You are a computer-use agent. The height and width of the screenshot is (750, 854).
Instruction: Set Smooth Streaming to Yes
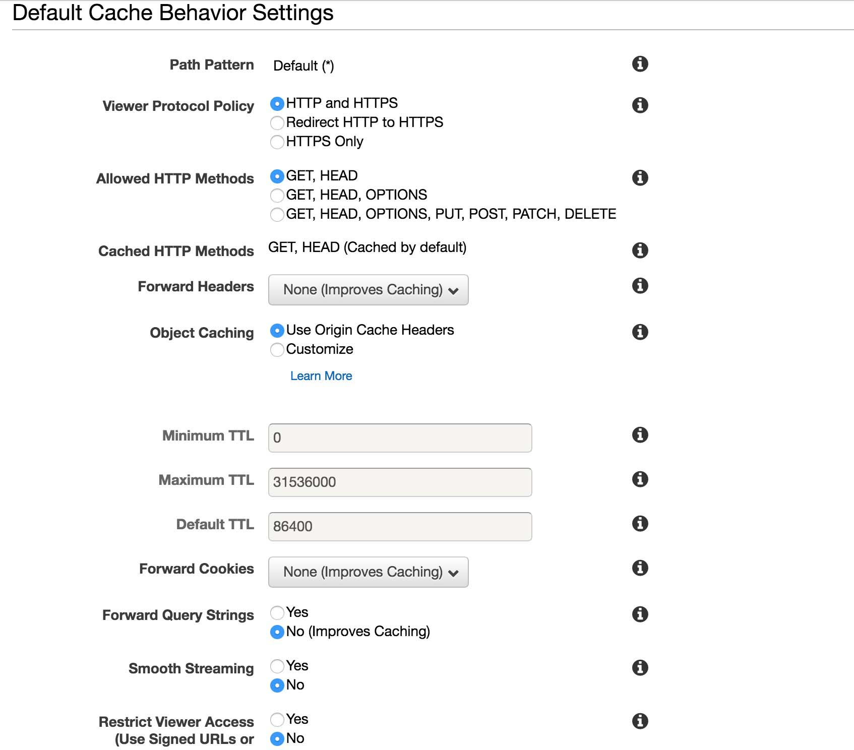[277, 666]
